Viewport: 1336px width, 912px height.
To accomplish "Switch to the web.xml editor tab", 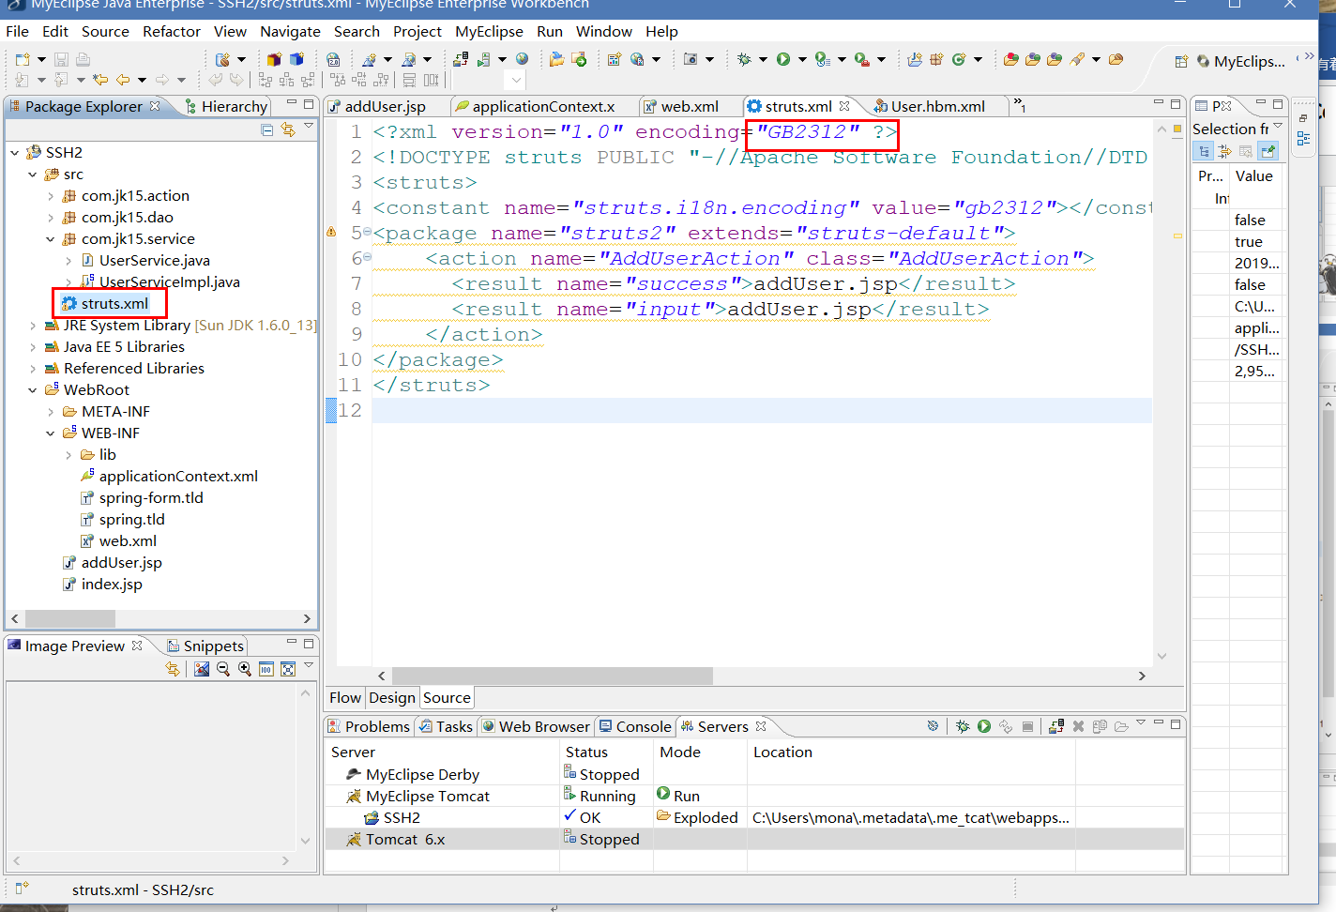I will click(690, 106).
